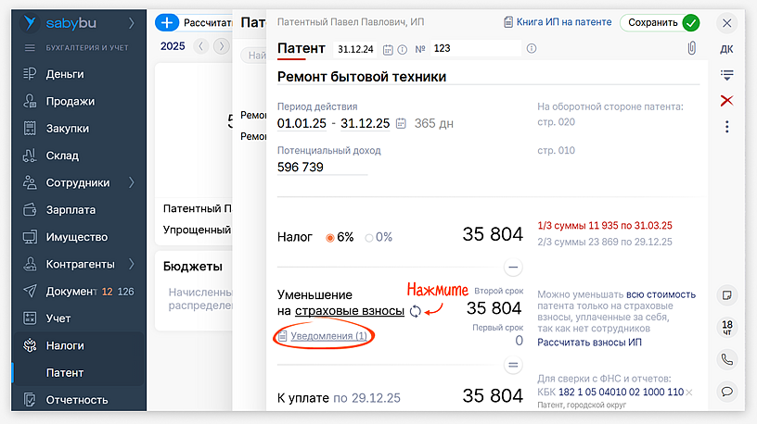
Task: Click the red X delete icon
Action: coord(726,100)
